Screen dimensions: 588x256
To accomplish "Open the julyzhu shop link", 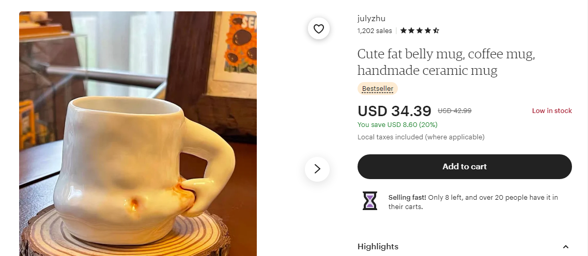I will click(372, 19).
